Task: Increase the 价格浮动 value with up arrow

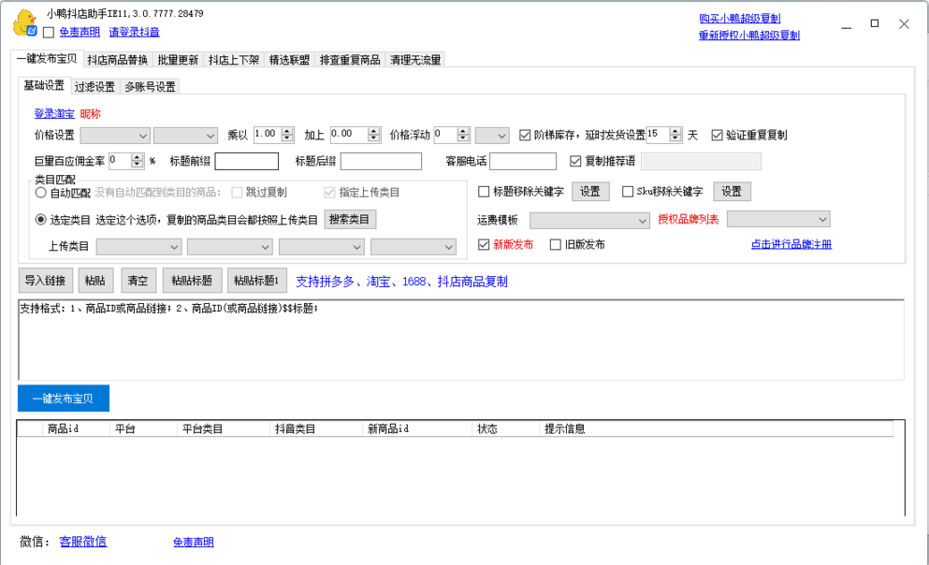Action: click(463, 131)
